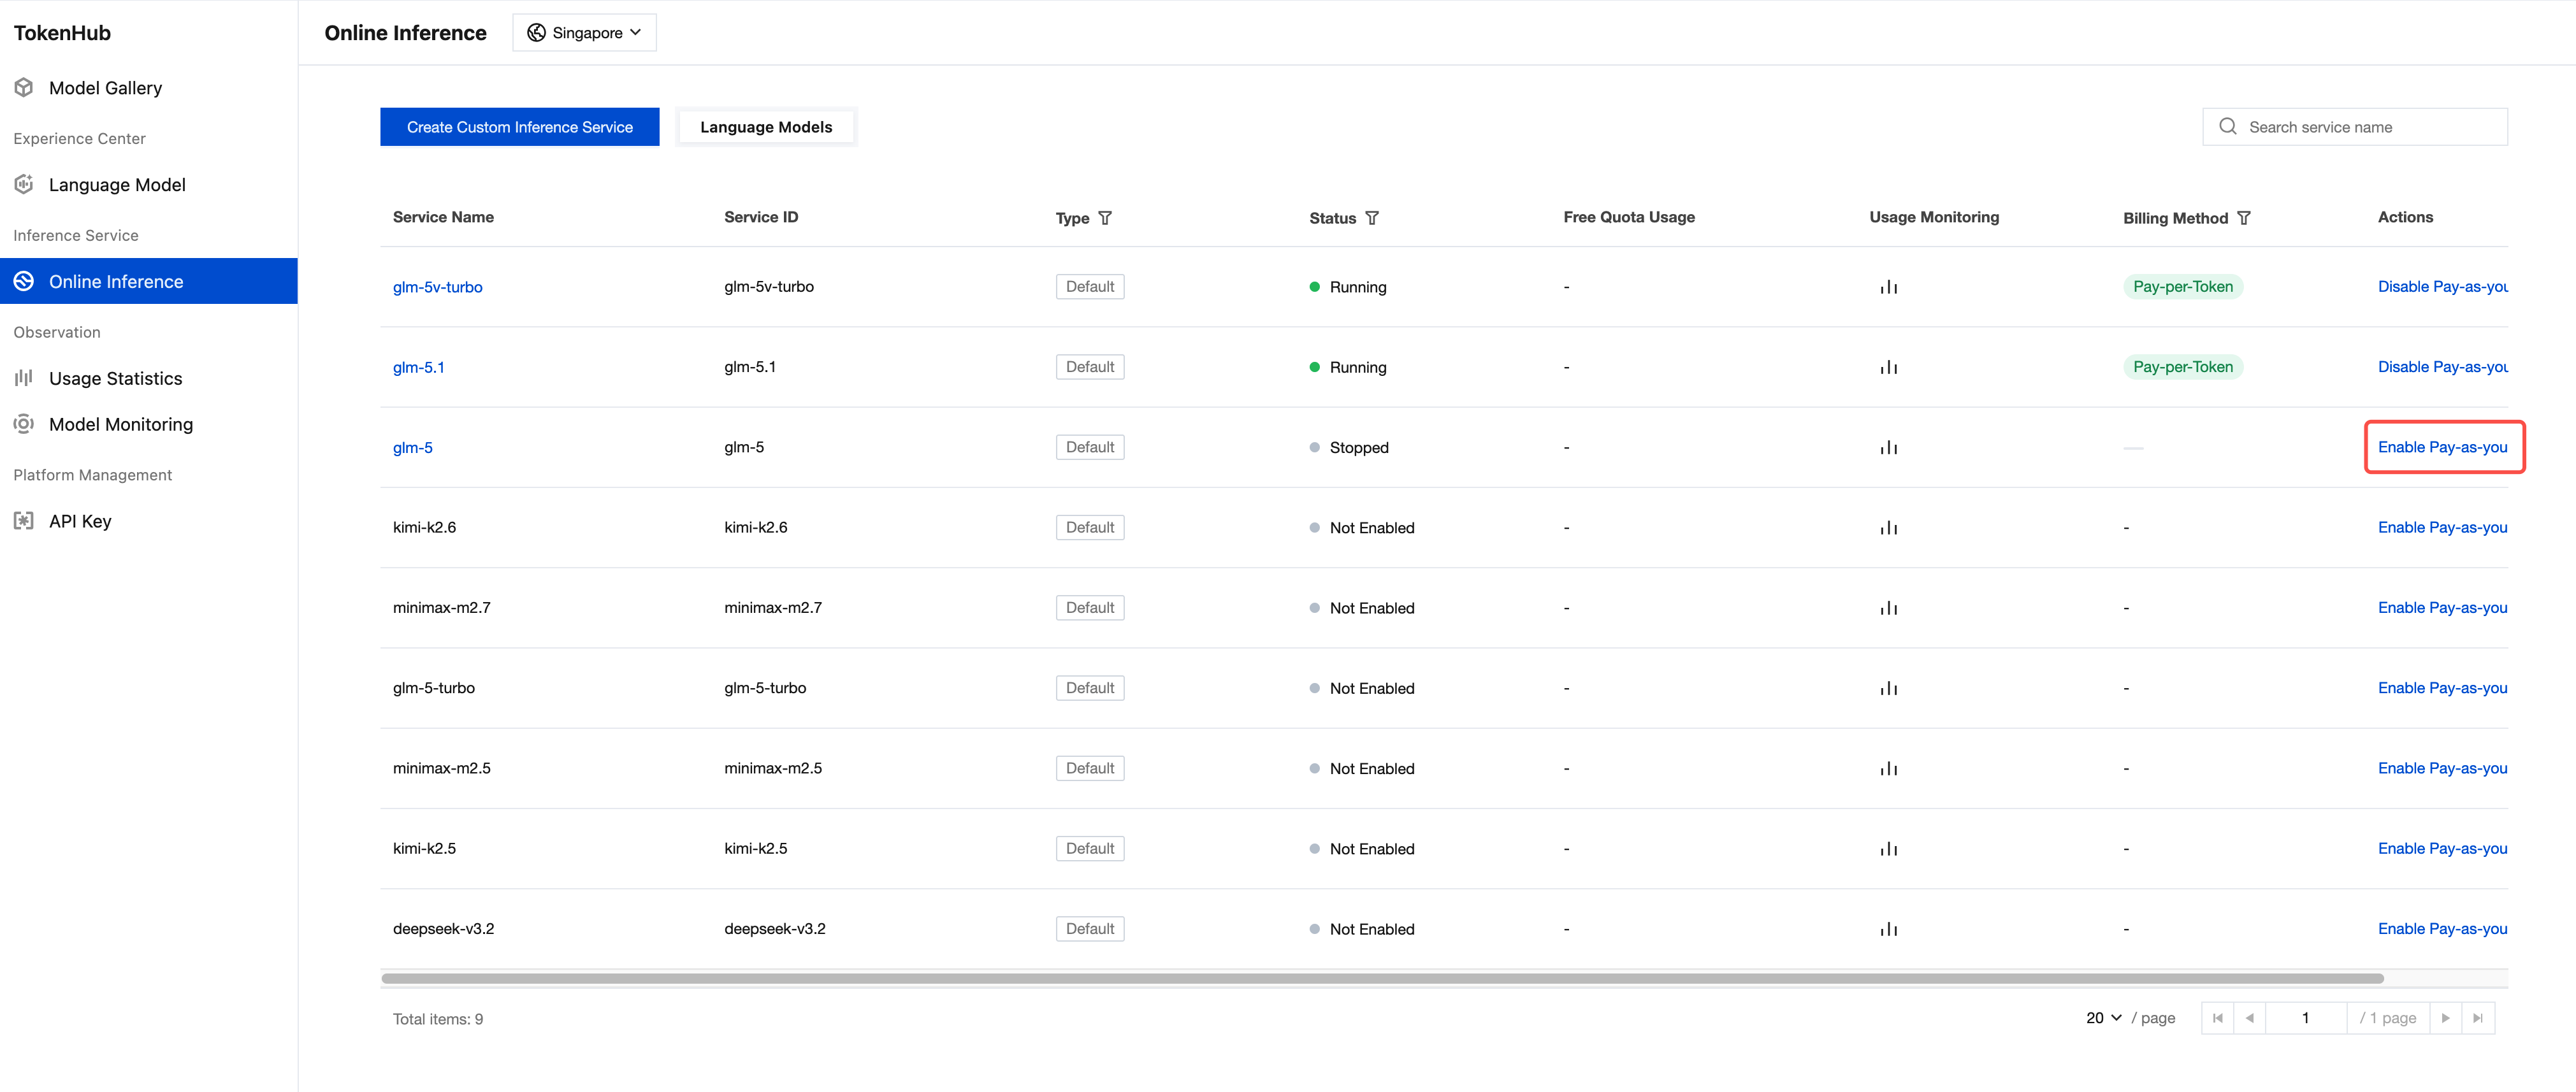This screenshot has height=1092, width=2576.
Task: Open usage monitoring chart for kimi-k2.6
Action: tap(1888, 528)
